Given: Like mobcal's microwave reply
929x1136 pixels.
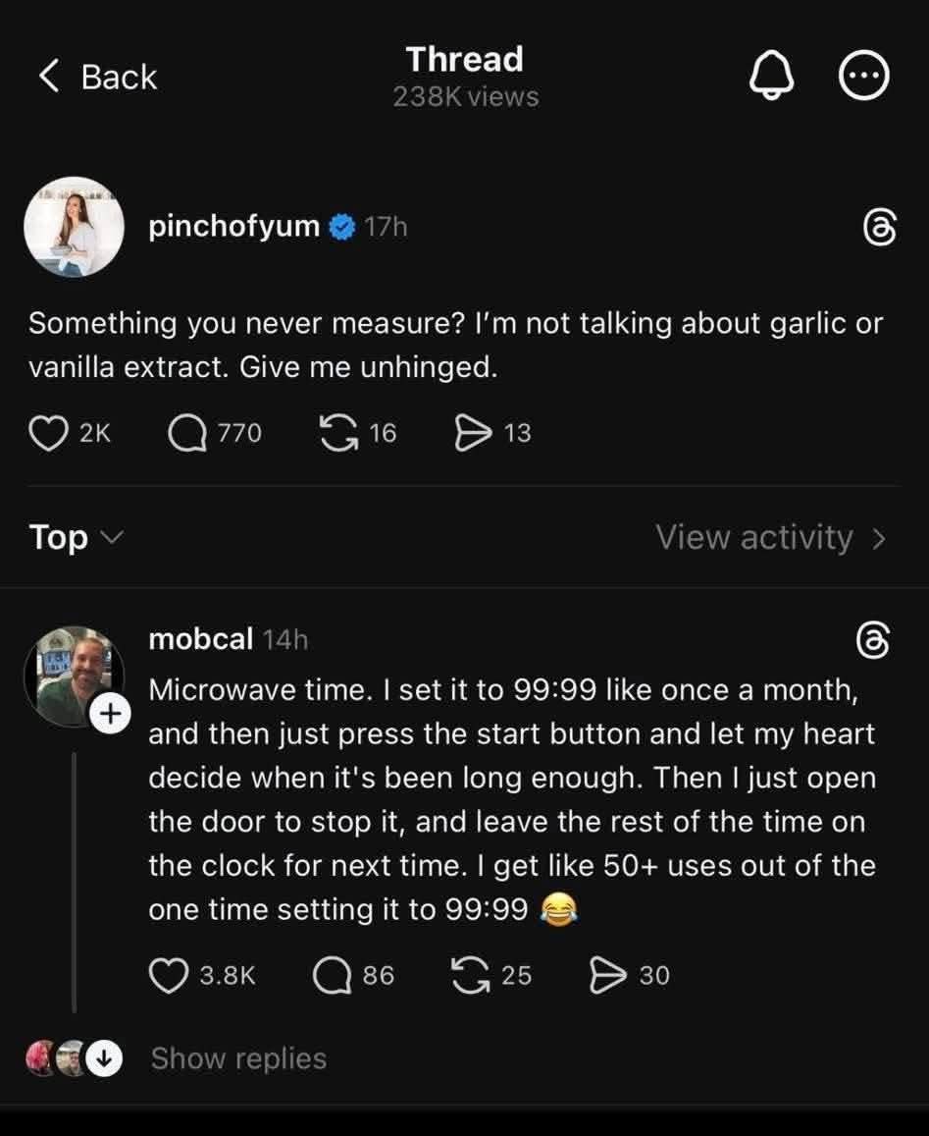Looking at the screenshot, I should (168, 975).
